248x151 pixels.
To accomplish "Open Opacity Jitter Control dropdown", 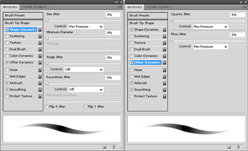I will (x=210, y=26).
